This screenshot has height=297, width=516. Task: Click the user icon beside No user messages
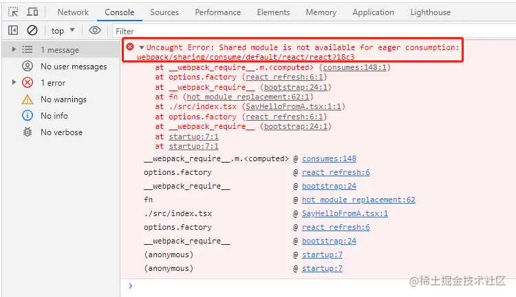(28, 66)
